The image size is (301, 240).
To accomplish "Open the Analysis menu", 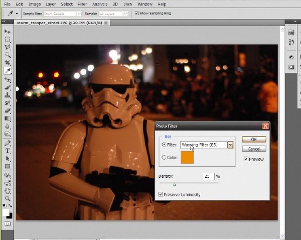I will (x=100, y=4).
